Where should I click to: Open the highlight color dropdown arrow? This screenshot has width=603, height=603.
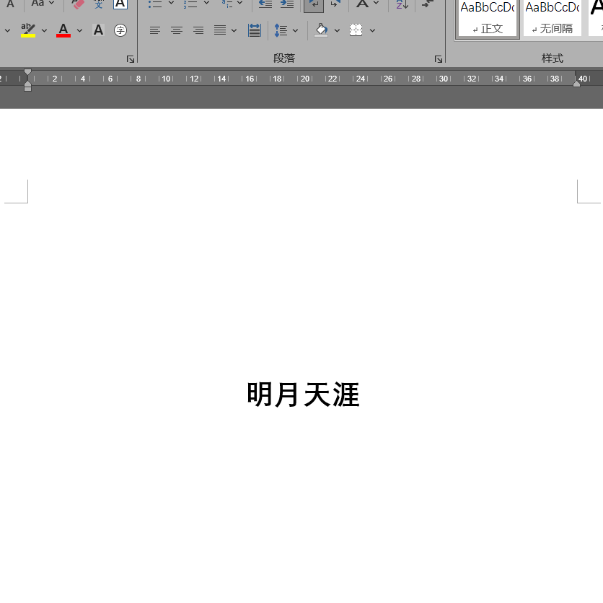(44, 30)
